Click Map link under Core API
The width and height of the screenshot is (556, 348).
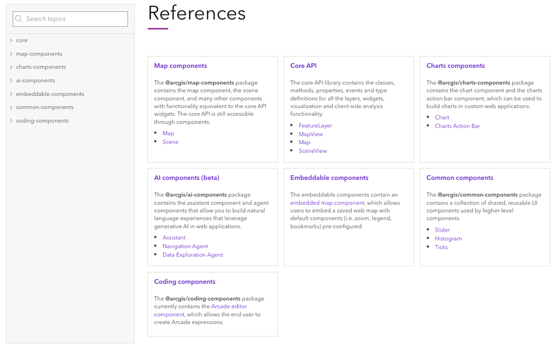point(305,142)
